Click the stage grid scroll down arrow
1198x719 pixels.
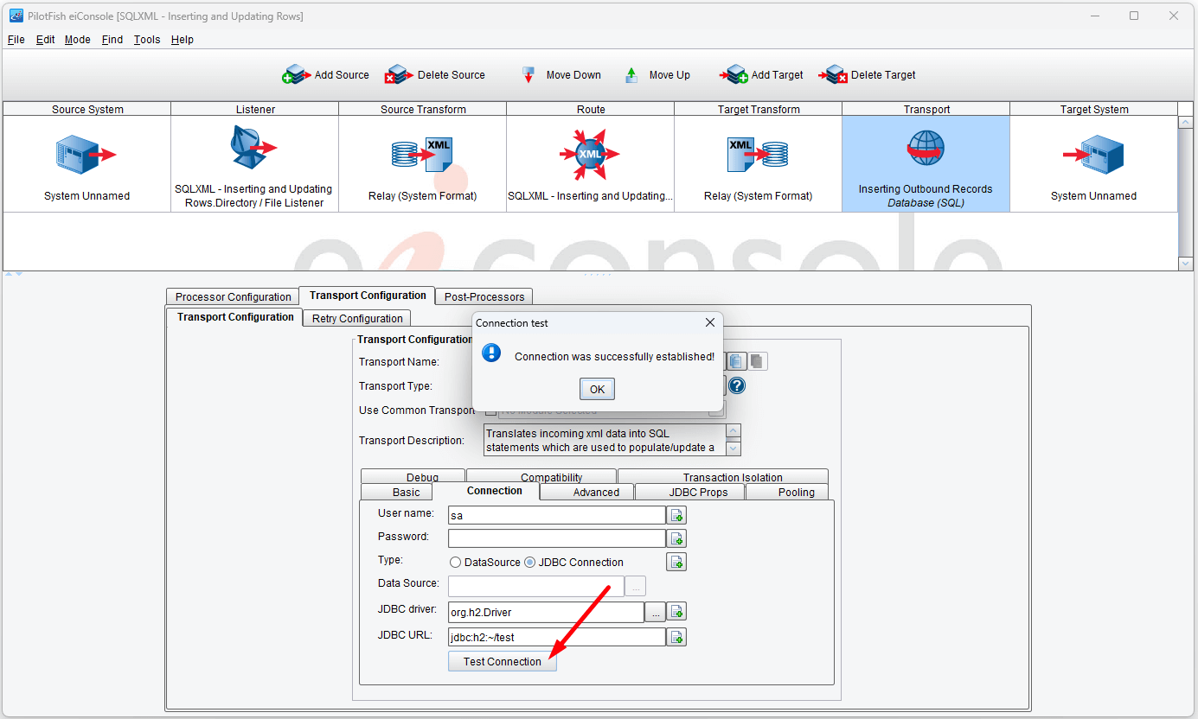(x=1186, y=264)
